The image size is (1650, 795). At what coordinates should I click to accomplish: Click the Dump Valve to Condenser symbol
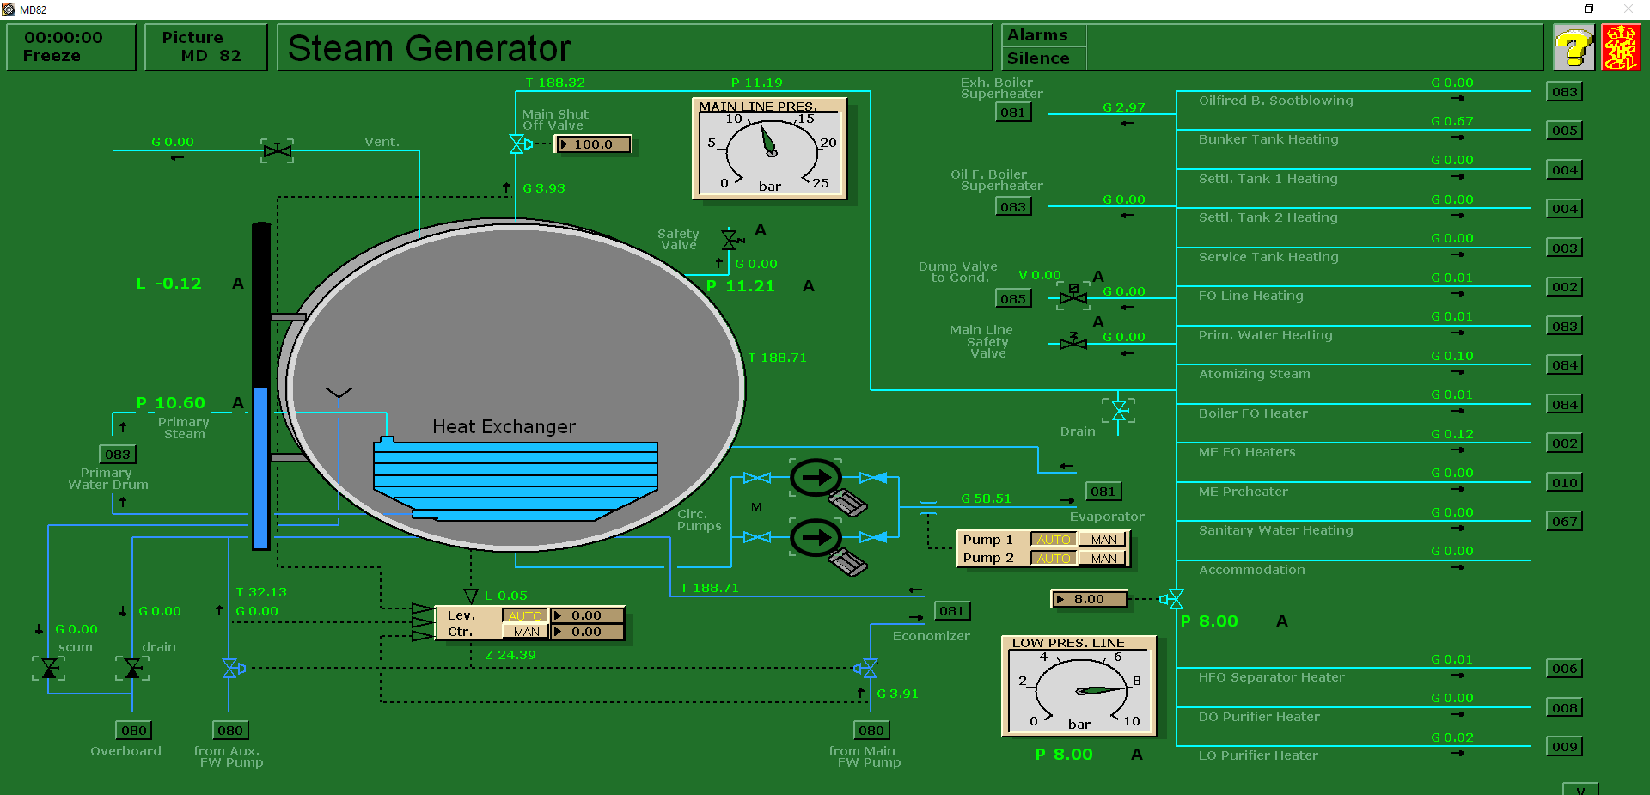pyautogui.click(x=1072, y=297)
